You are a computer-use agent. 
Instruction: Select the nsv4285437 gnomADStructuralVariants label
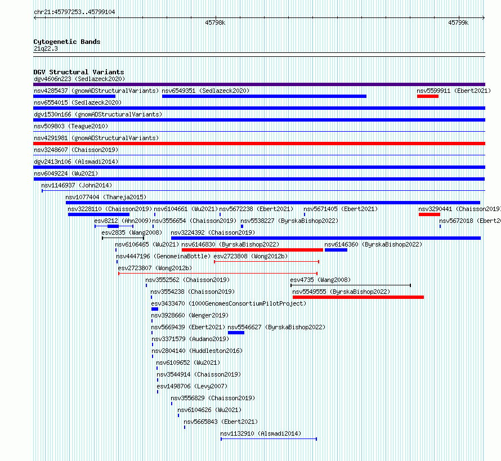pos(96,91)
